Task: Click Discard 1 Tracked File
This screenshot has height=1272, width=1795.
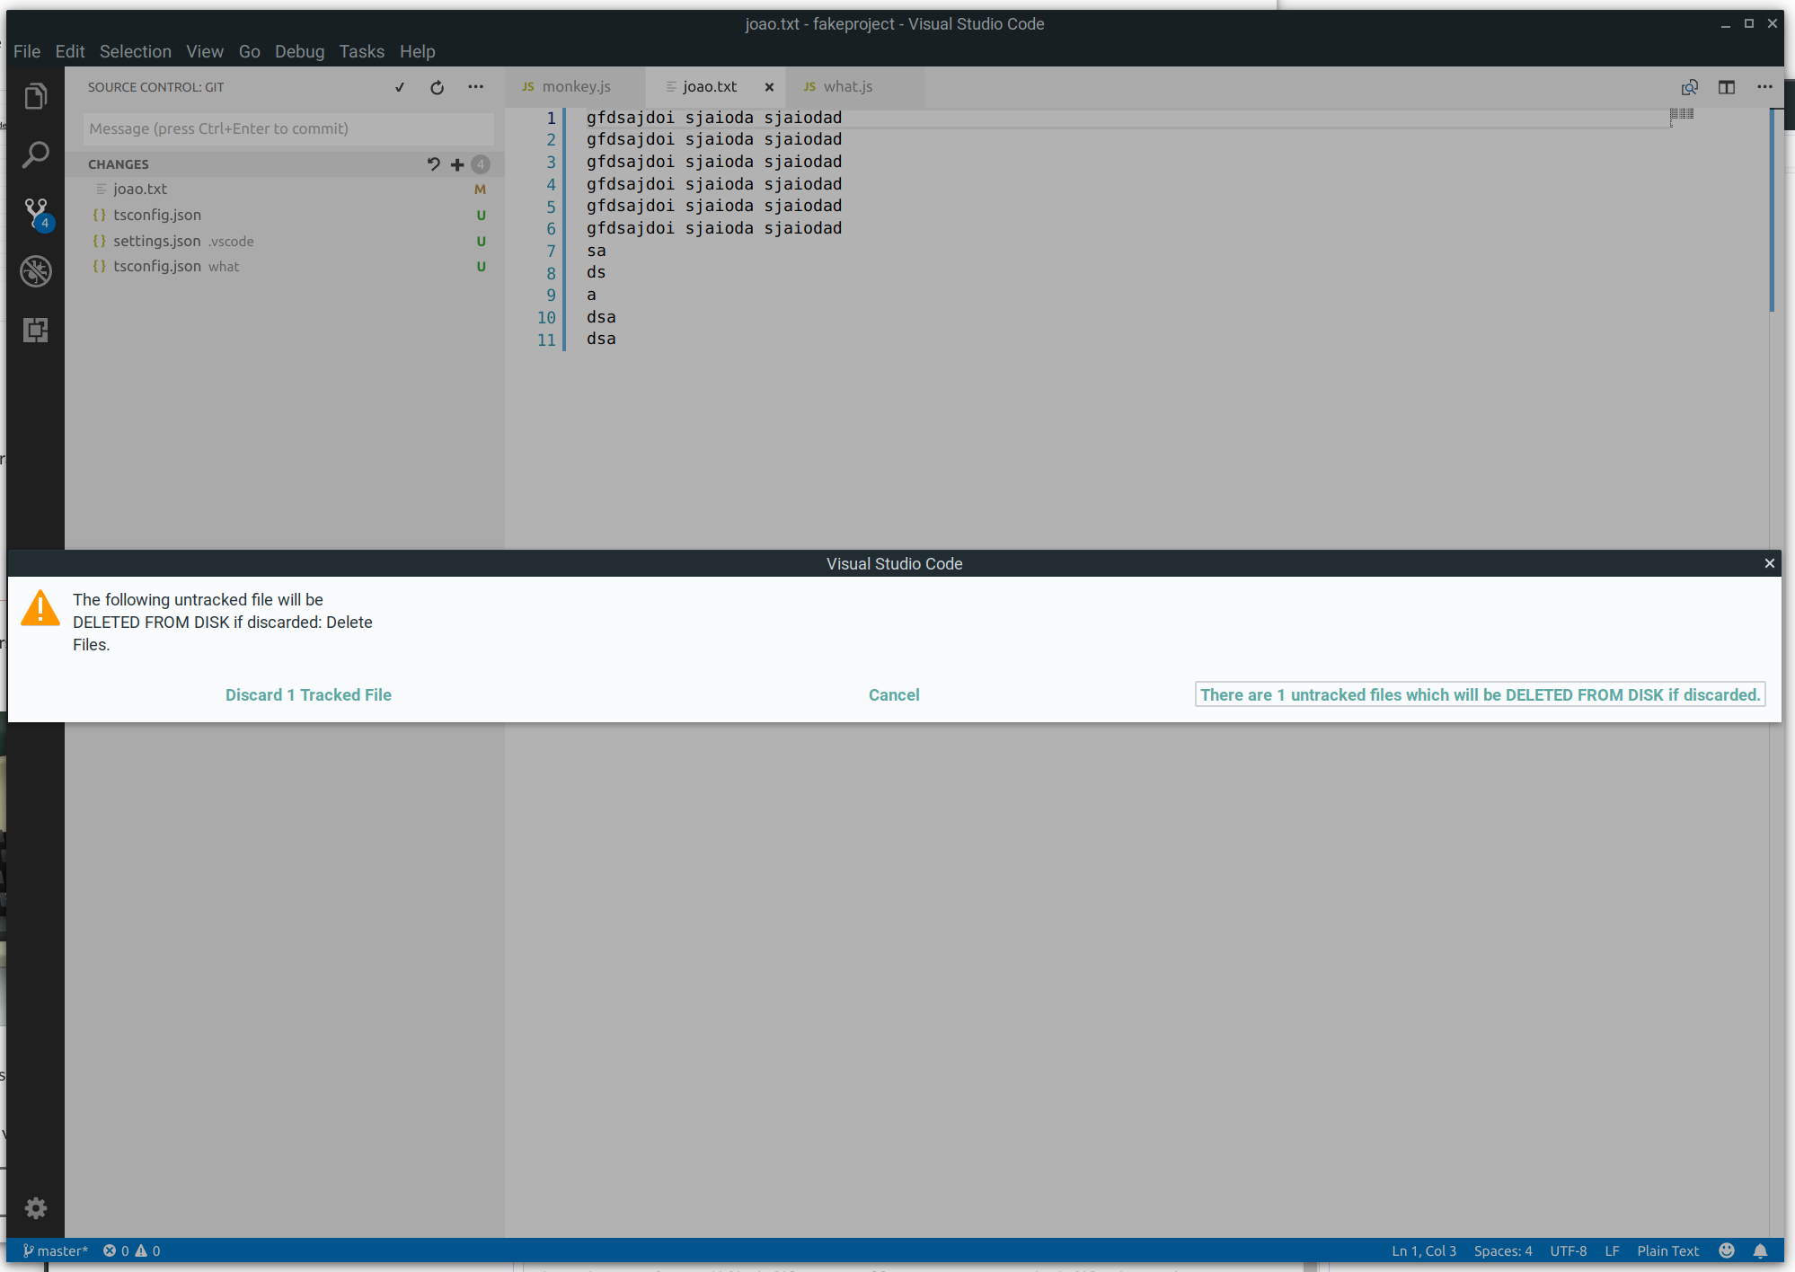Action: (x=308, y=694)
